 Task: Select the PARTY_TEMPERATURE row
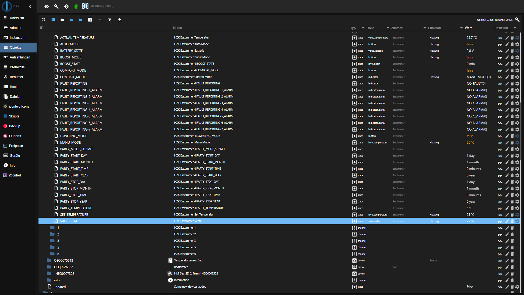click(279, 208)
